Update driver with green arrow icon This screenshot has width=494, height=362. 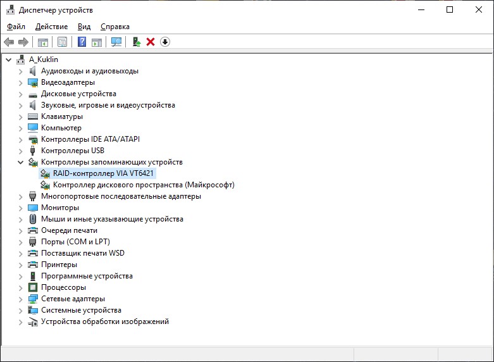[137, 42]
